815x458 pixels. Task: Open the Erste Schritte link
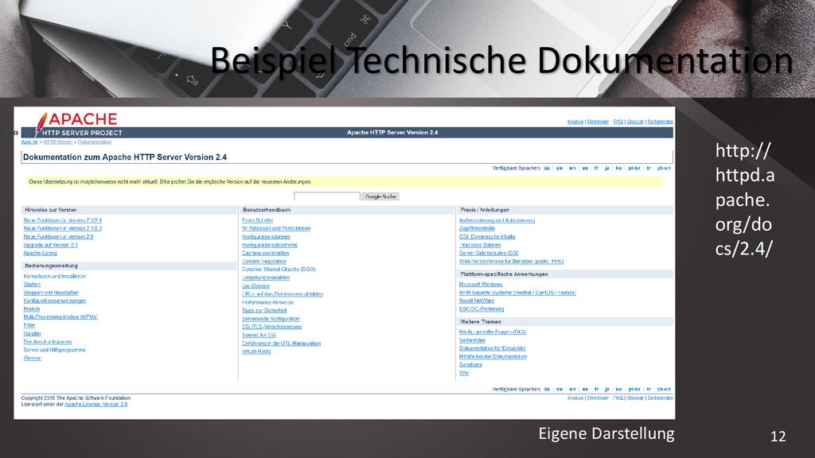point(257,220)
